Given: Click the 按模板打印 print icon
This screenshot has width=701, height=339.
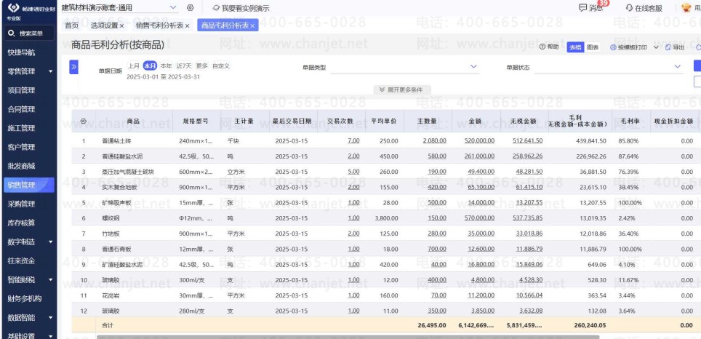Looking at the screenshot, I should tap(614, 47).
